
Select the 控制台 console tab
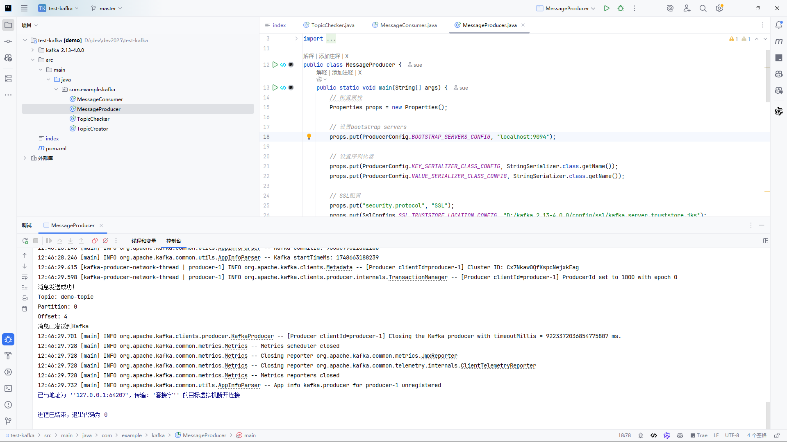pos(174,241)
